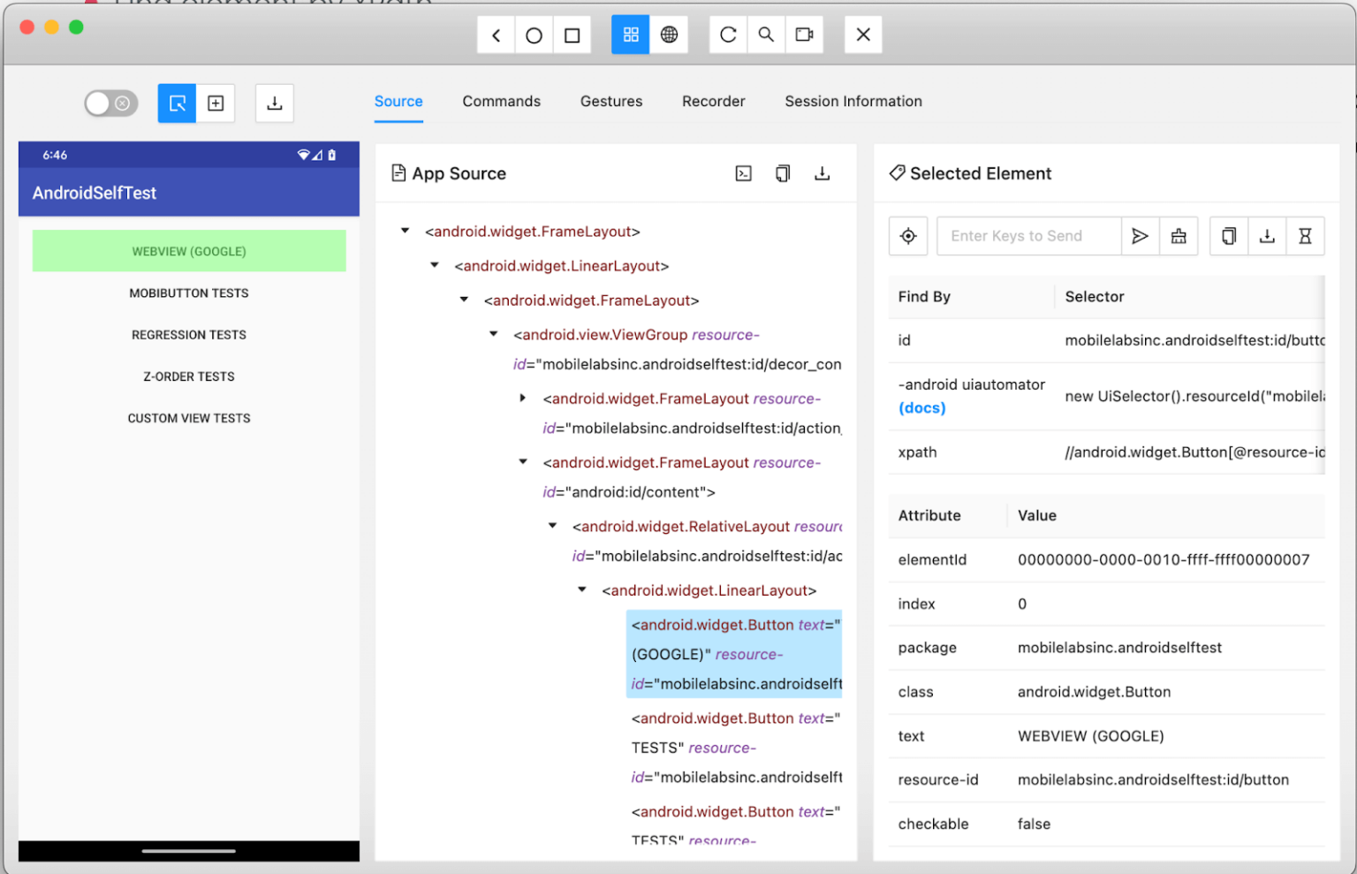The image size is (1357, 874).
Task: Refresh the app source
Action: click(x=727, y=34)
